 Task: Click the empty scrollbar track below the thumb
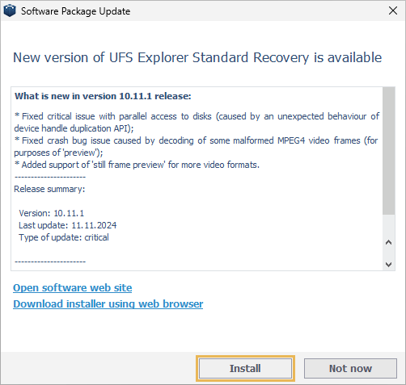[x=389, y=225]
